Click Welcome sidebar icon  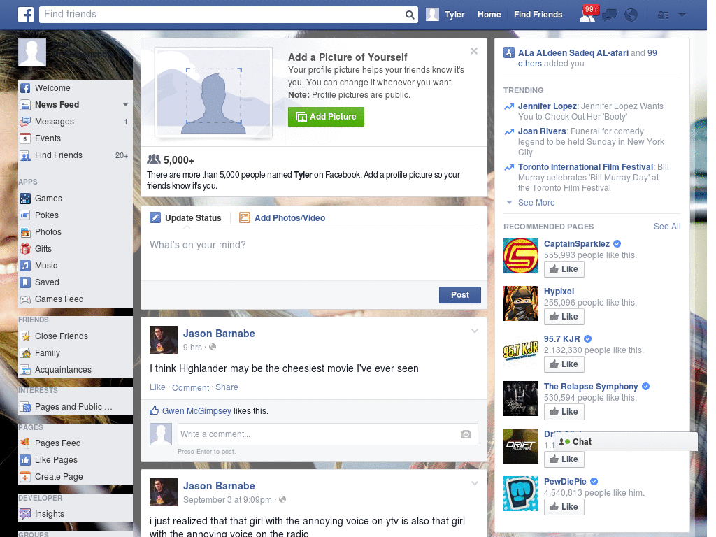pos(25,88)
